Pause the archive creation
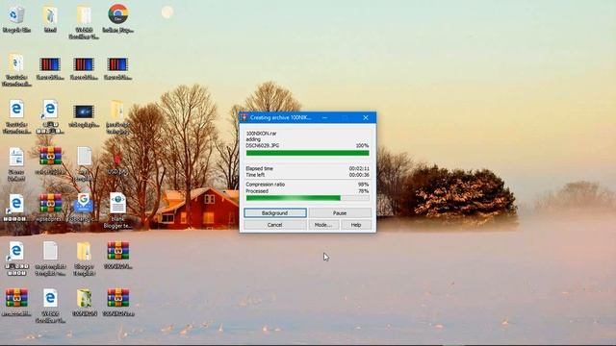The width and height of the screenshot is (616, 346). pos(340,213)
